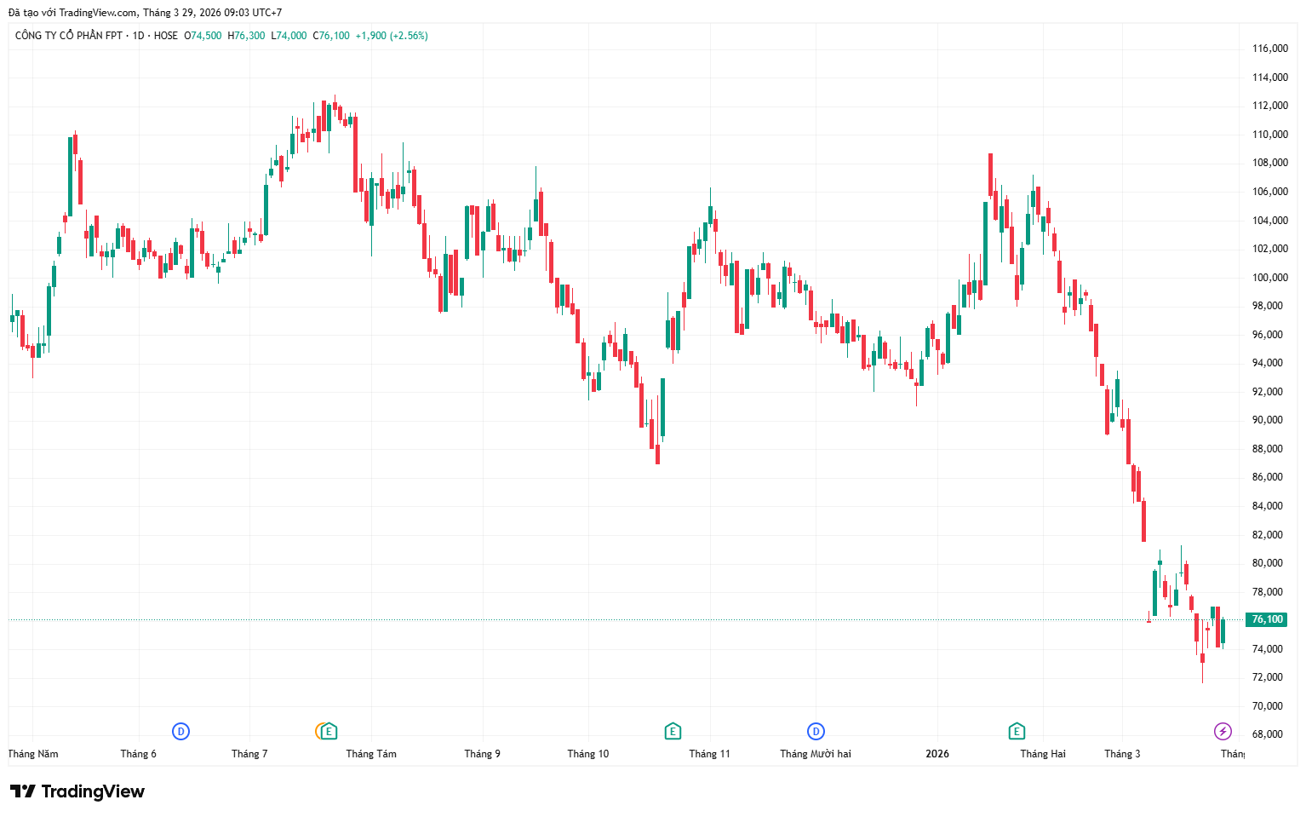Image resolution: width=1306 pixels, height=817 pixels.
Task: Click the Tháng Năm label on time axis
Action: [x=34, y=754]
